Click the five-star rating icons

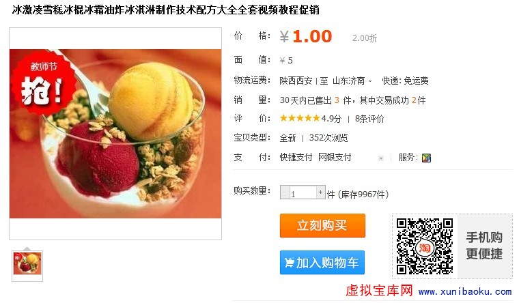[x=300, y=118]
